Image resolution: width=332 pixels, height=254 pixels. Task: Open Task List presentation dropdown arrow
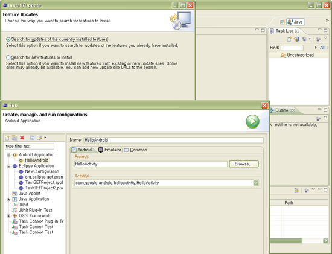tap(310, 39)
